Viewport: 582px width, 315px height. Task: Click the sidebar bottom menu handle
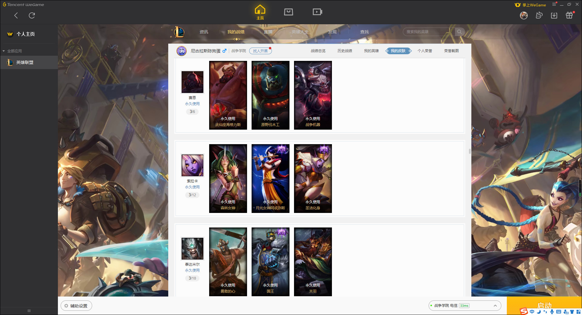coord(29,311)
